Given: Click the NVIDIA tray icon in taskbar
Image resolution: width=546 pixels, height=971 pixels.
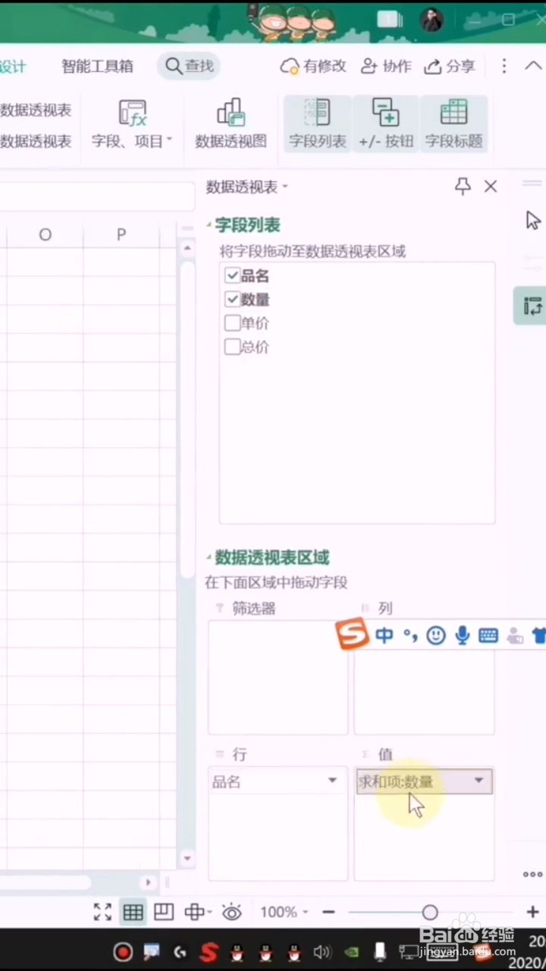Looking at the screenshot, I should [351, 952].
